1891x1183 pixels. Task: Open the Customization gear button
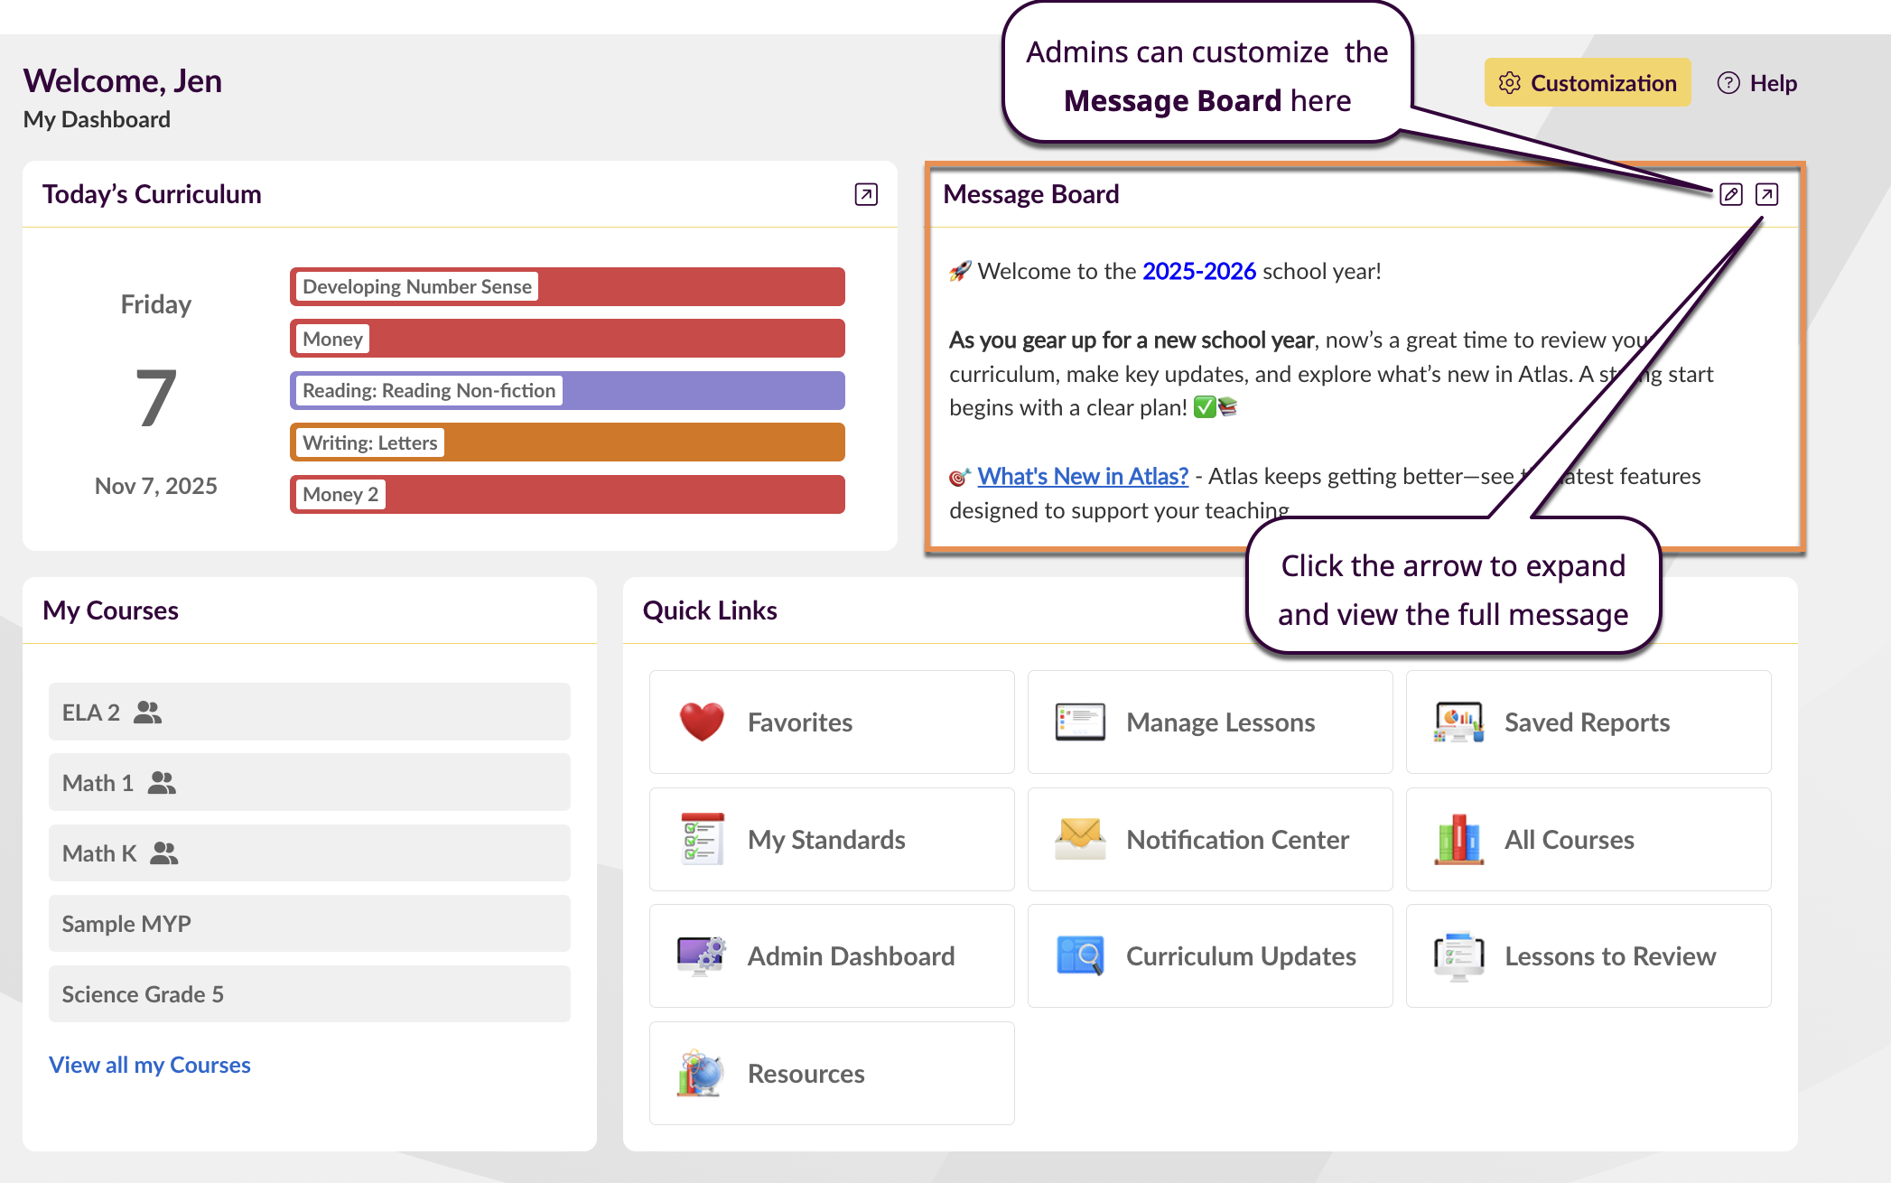1587,83
